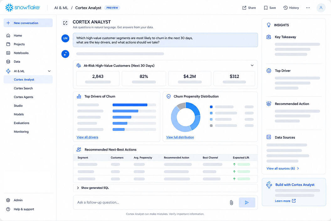The width and height of the screenshot is (331, 221).
Task: Click the Build with Cortex Analyst icon
Action: pos(269,185)
